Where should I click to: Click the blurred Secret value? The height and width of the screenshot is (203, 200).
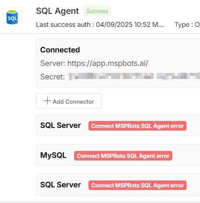pyautogui.click(x=134, y=76)
